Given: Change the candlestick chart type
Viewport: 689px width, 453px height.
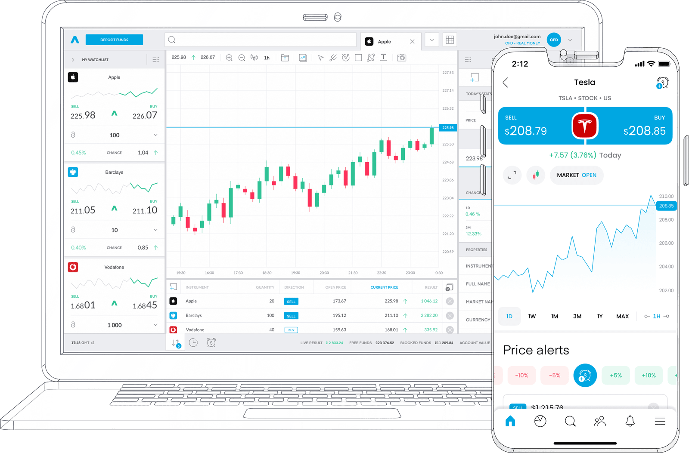Looking at the screenshot, I should click(x=254, y=58).
